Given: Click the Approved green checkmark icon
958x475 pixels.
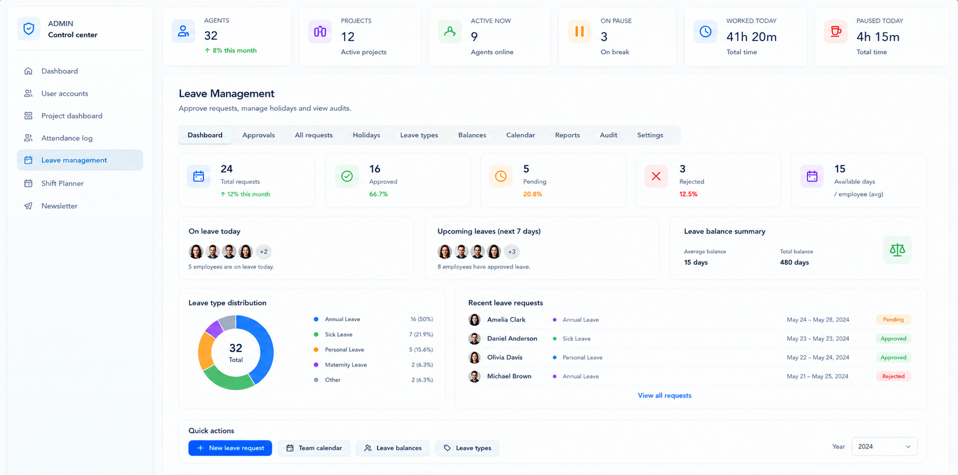Looking at the screenshot, I should point(347,176).
